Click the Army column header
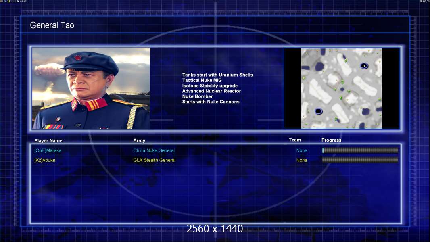This screenshot has height=242, width=430. [x=139, y=140]
